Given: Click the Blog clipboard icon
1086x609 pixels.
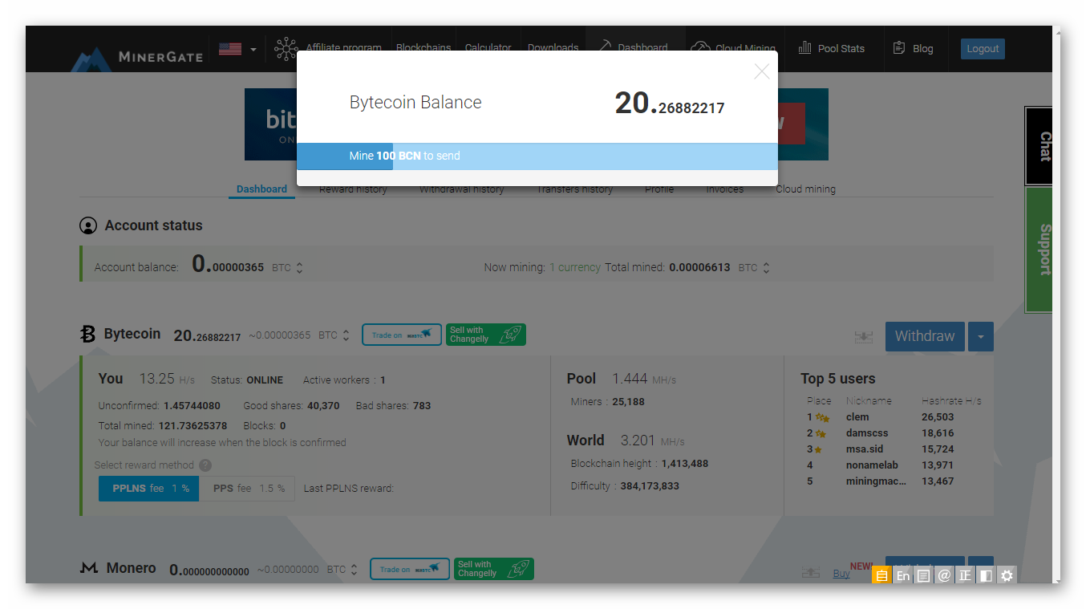Looking at the screenshot, I should click(x=899, y=48).
